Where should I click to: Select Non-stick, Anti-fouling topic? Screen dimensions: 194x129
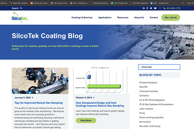150,126
